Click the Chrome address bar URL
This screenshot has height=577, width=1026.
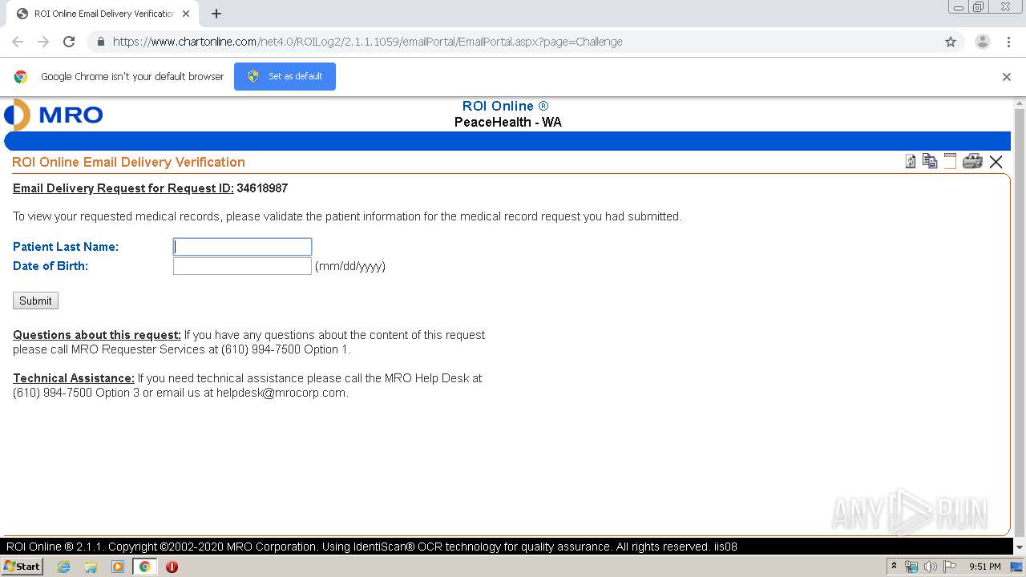click(x=367, y=42)
